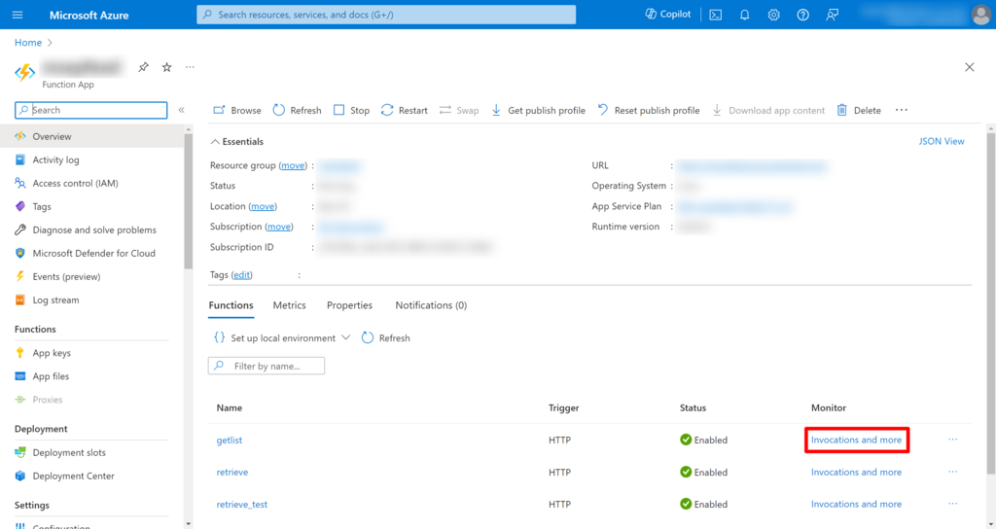Click the Location move link
The image size is (996, 529).
263,206
